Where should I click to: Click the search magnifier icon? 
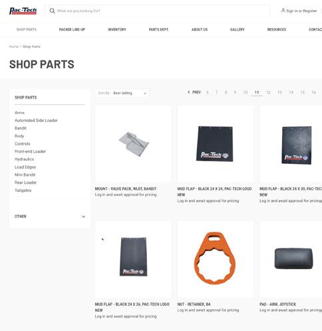(52, 11)
